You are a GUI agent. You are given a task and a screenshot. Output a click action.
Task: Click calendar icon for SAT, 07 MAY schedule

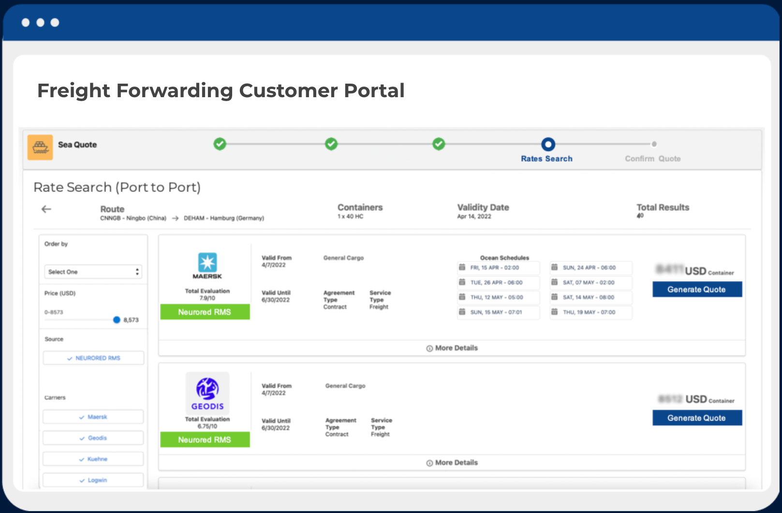point(554,282)
